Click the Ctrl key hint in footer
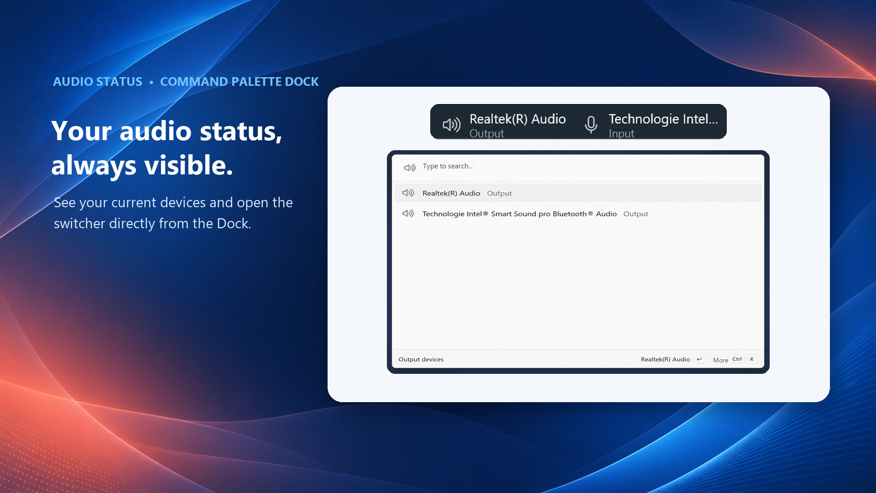The height and width of the screenshot is (493, 876). point(737,359)
